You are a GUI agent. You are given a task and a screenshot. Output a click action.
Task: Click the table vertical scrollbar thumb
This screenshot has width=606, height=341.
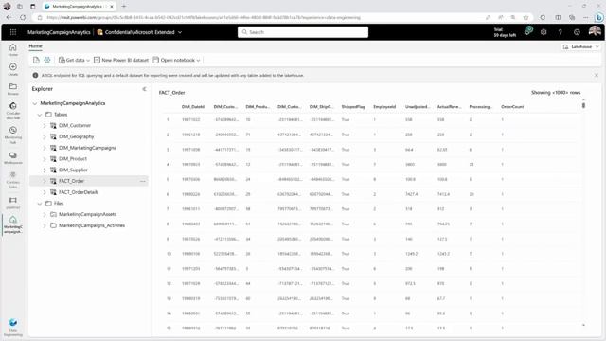(x=583, y=105)
